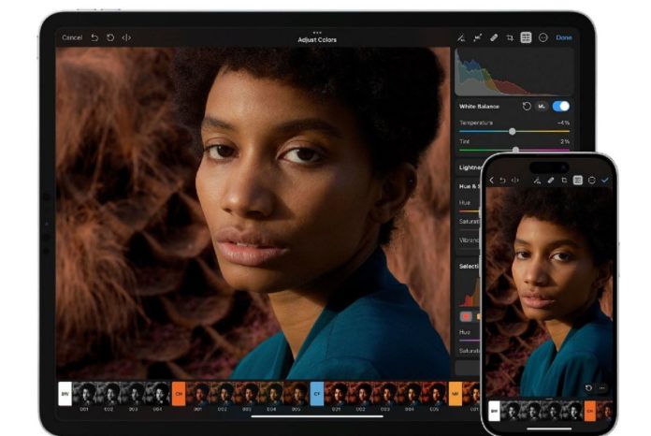
Task: Click the Temperature value -4%
Action: (x=563, y=123)
